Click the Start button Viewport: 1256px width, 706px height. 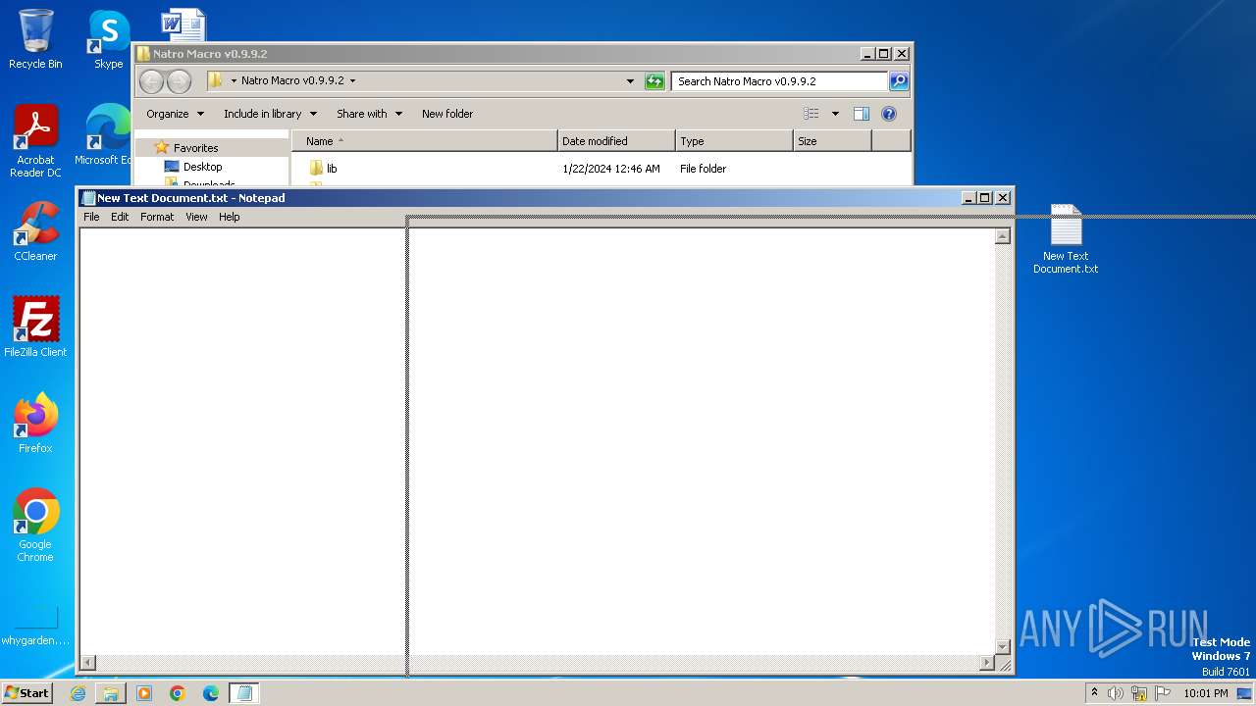click(x=27, y=693)
